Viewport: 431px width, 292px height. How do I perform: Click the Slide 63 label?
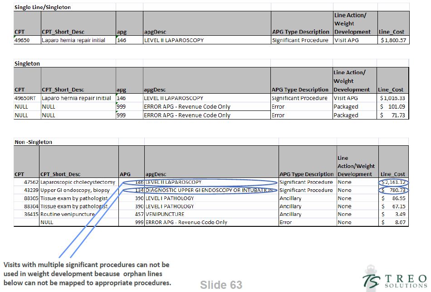(x=221, y=285)
